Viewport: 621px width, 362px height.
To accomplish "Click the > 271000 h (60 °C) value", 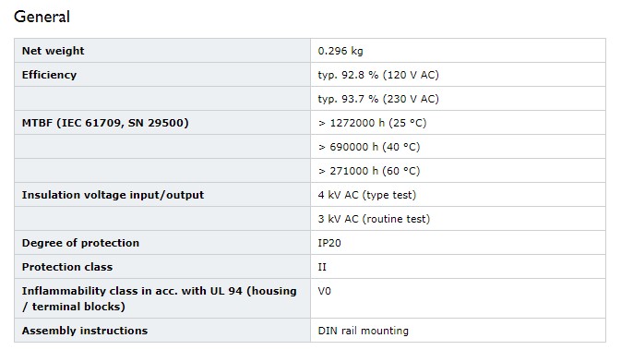I will (x=369, y=171).
